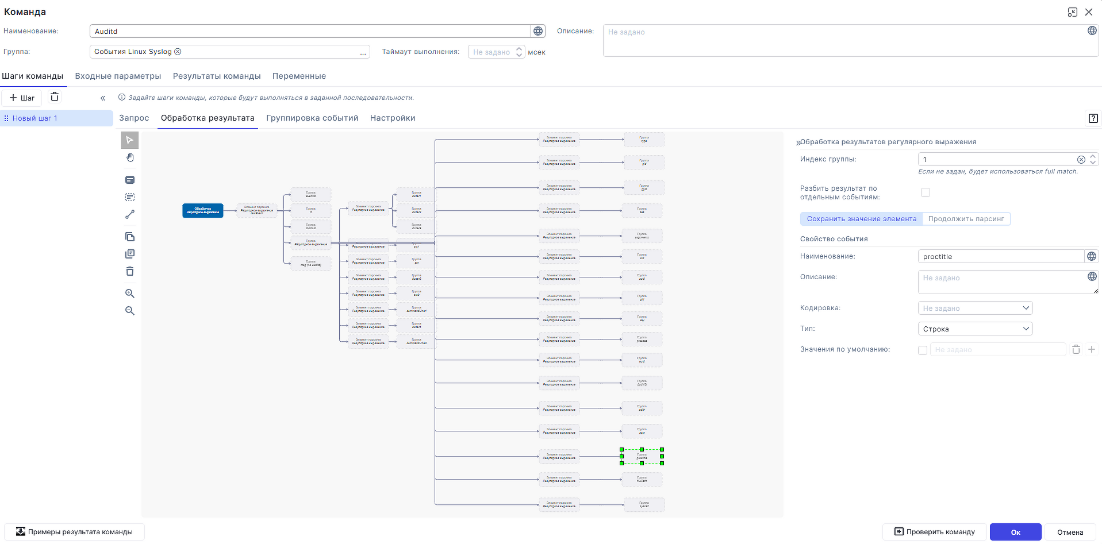Switch to 'Продолжить парсинг' mode
This screenshot has height=544, width=1102.
[x=966, y=219]
